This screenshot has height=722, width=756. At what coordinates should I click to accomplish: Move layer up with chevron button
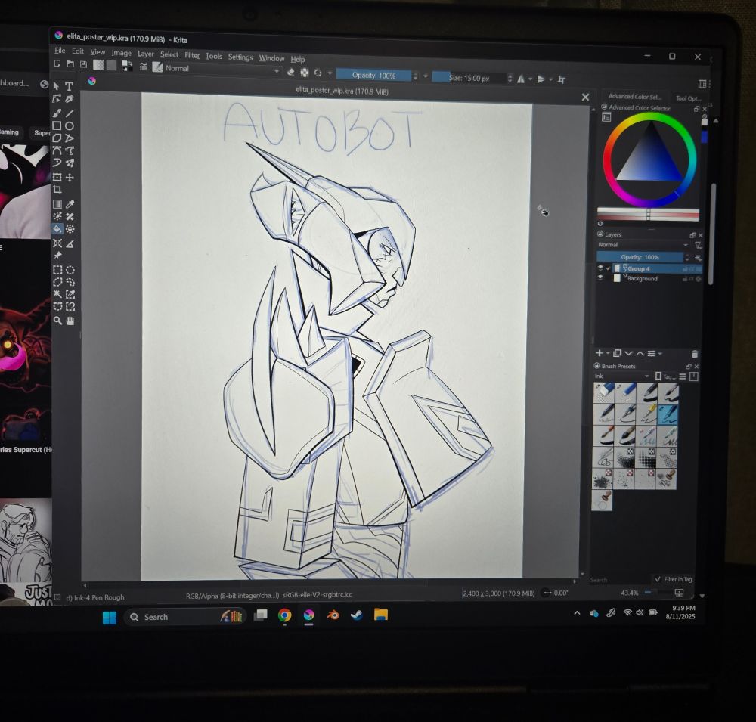point(640,354)
